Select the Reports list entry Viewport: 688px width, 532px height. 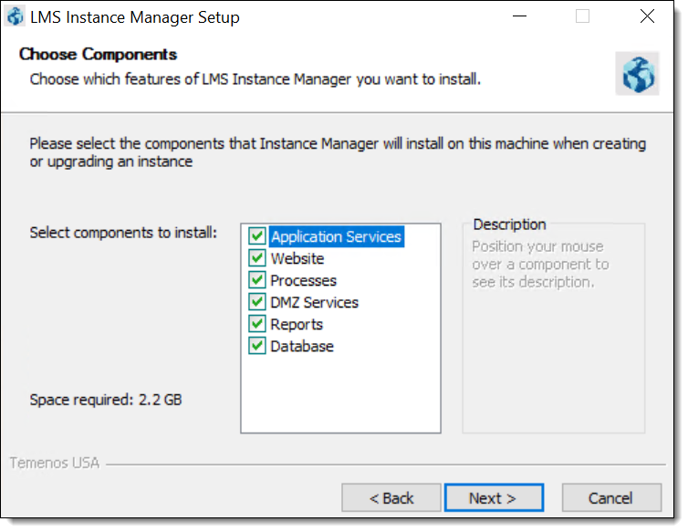[297, 324]
